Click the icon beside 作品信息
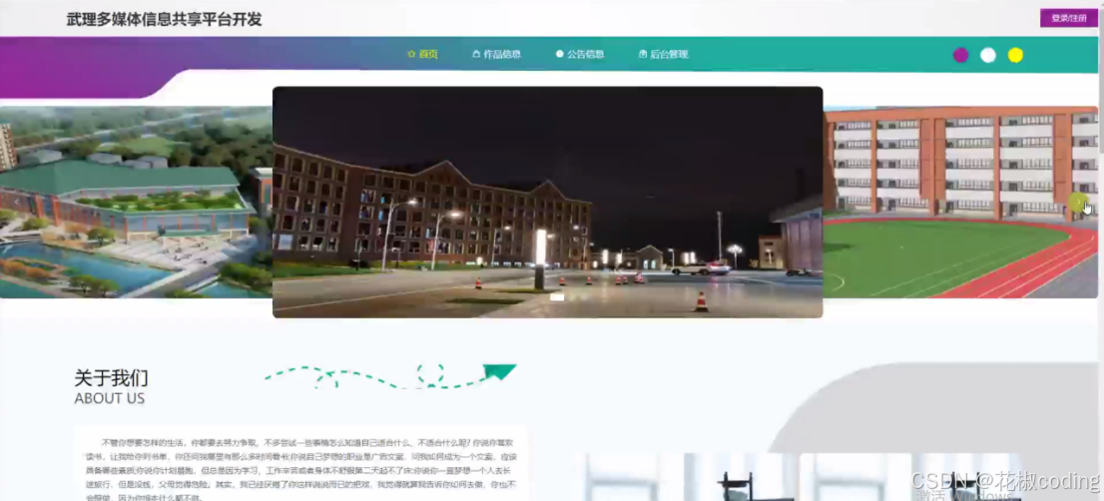The height and width of the screenshot is (501, 1104). pyautogui.click(x=476, y=54)
